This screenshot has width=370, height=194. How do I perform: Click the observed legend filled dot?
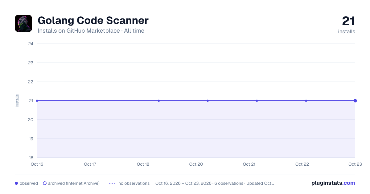pyautogui.click(x=16, y=183)
